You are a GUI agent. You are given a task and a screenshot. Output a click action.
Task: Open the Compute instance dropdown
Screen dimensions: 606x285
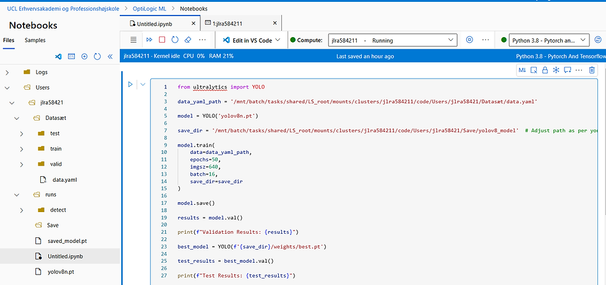click(393, 40)
